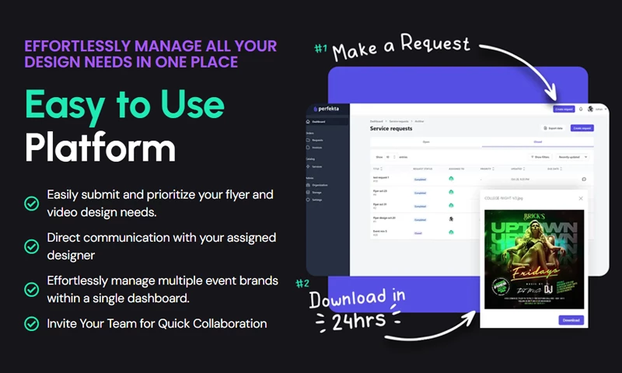
Task: Open Requests in the sidebar
Action: (317, 140)
